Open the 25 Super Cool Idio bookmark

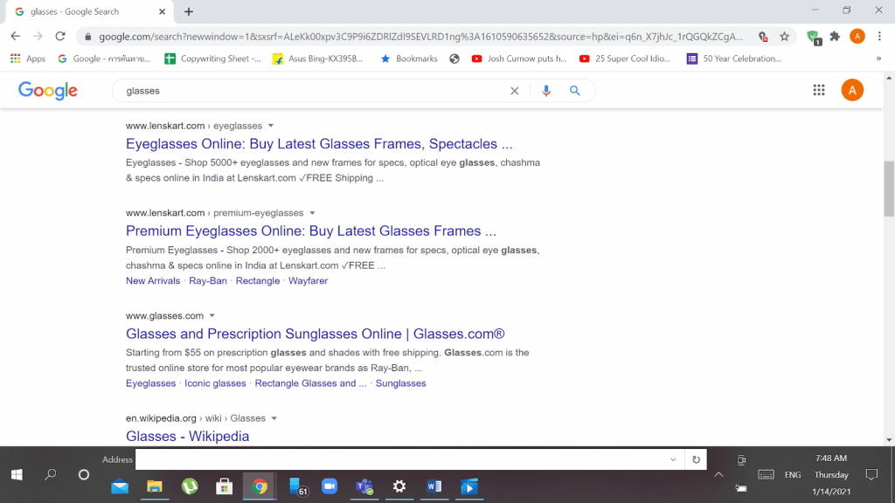click(625, 59)
